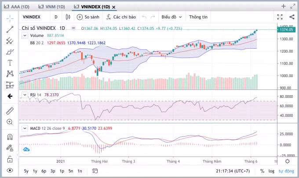This screenshot has width=299, height=178.
Task: Switch to VNM (1D) tab
Action: point(51,7)
